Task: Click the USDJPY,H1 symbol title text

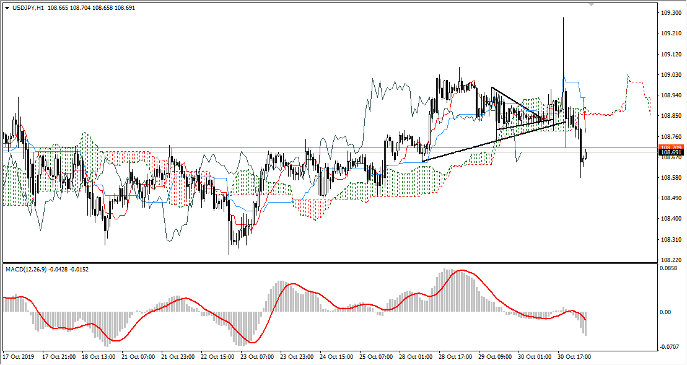Action: (x=28, y=8)
